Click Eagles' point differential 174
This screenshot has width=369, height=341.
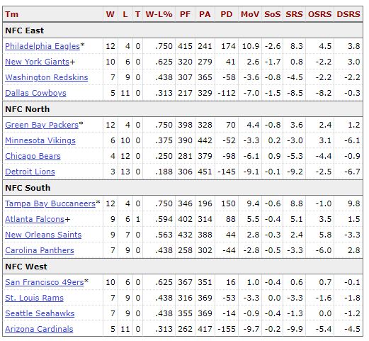tap(228, 46)
